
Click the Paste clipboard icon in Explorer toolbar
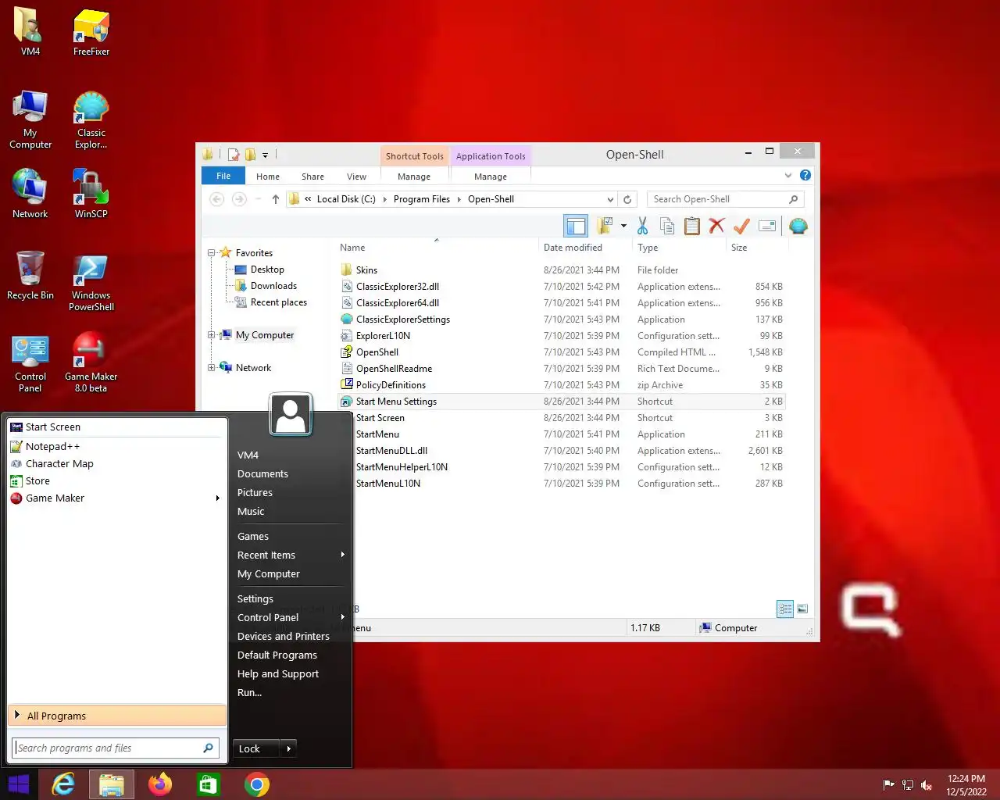click(x=692, y=227)
